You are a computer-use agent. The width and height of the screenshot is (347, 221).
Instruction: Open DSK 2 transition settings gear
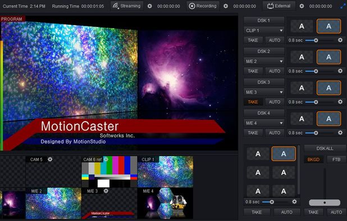pos(340,71)
